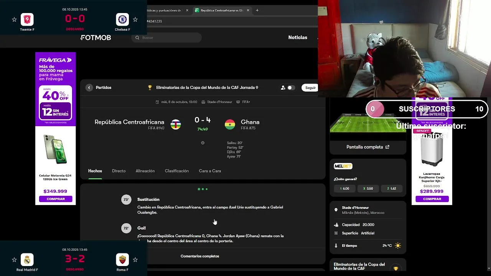Screen dimensions: 491x276
Task: Click the Frávega ad banner logo
Action: pyautogui.click(x=56, y=60)
